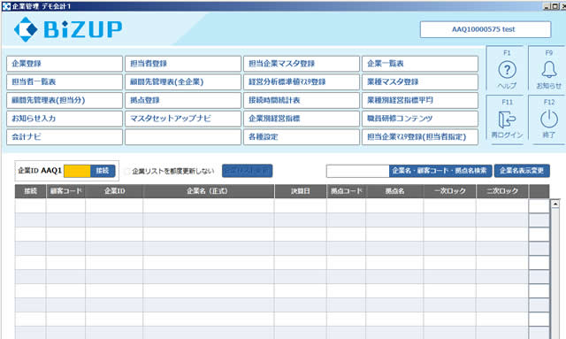Open 企業登録 menu button
566x339 pixels.
[x=65, y=64]
